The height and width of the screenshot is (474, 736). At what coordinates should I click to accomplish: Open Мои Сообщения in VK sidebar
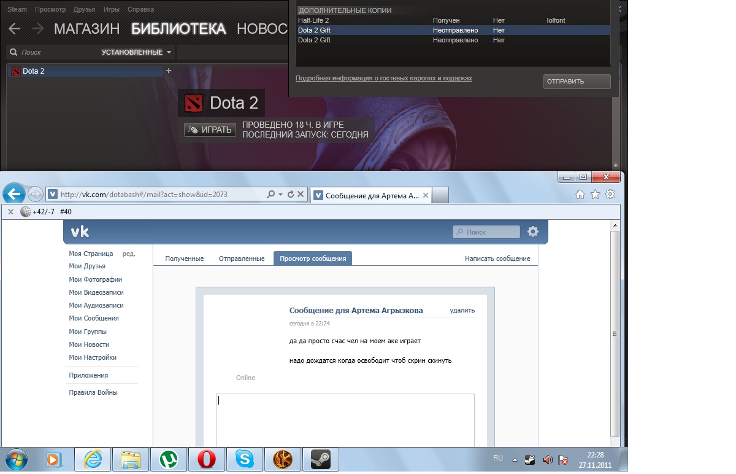pos(94,318)
